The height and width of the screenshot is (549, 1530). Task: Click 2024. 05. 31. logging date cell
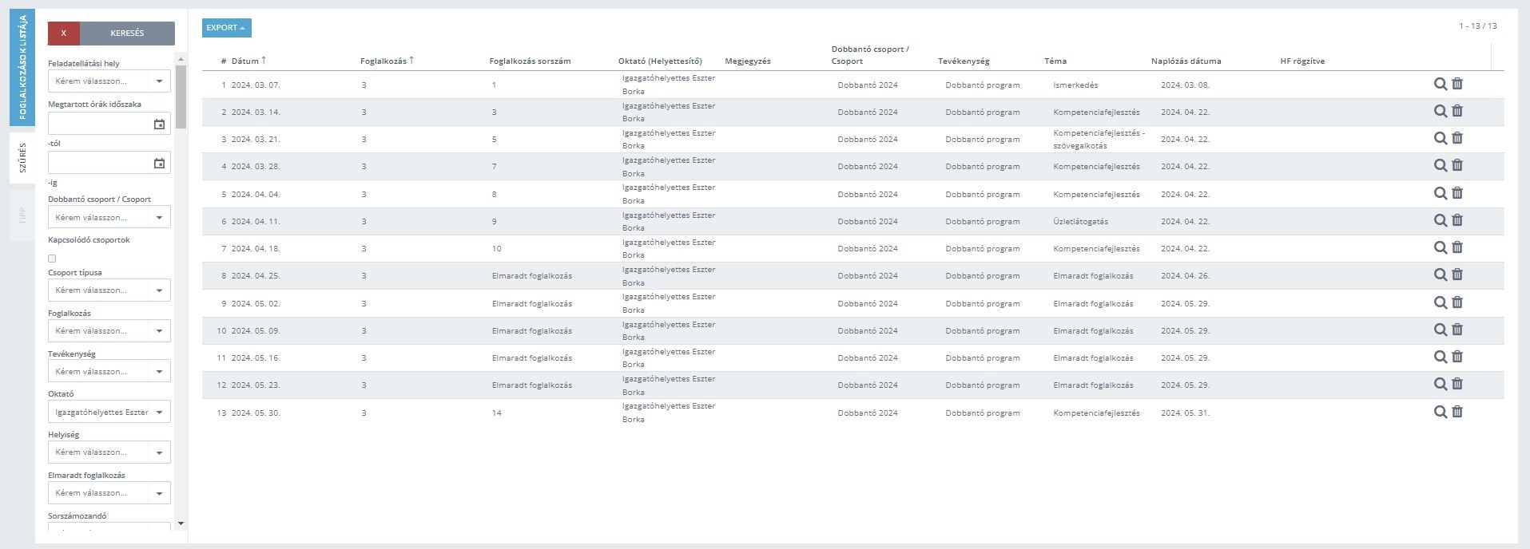(1185, 413)
